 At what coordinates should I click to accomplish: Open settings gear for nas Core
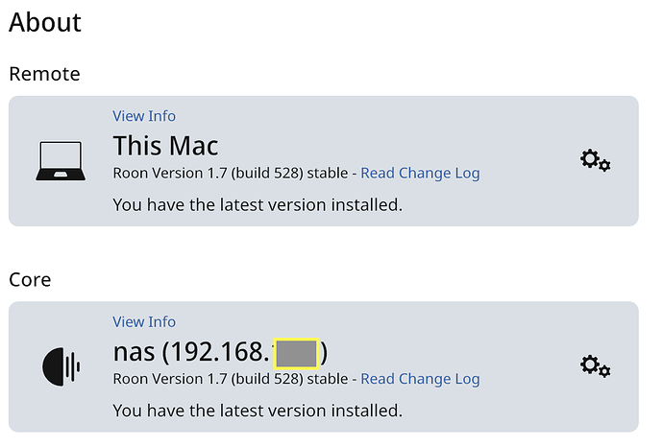coord(595,366)
